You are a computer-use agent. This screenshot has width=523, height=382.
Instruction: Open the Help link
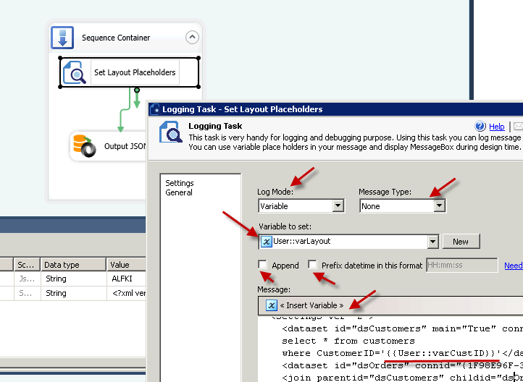(497, 127)
